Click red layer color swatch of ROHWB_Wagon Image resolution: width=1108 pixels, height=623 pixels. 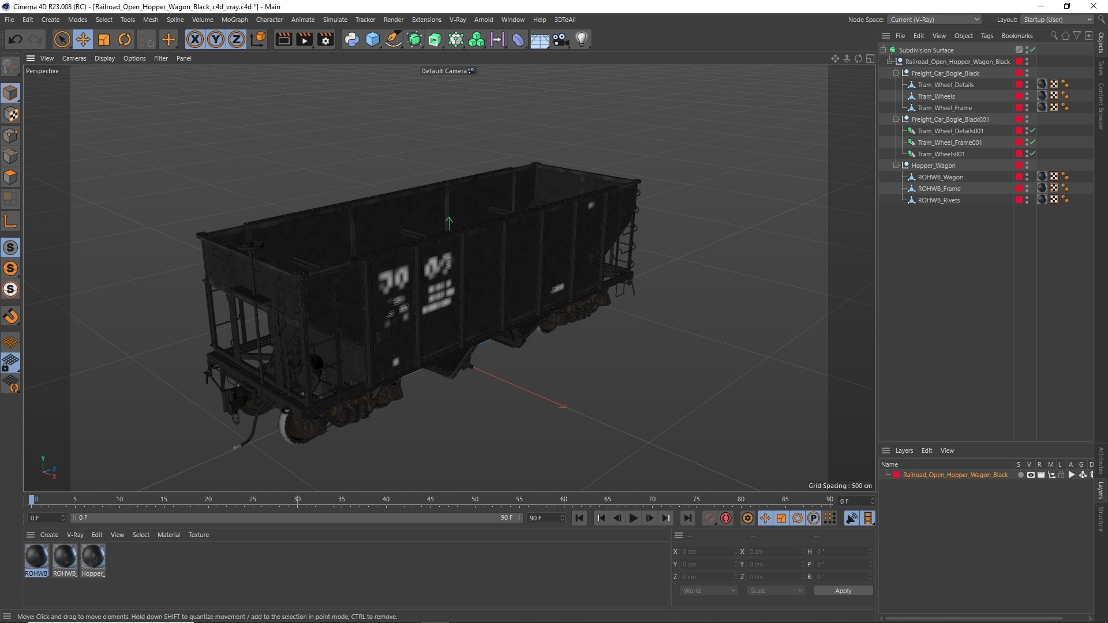(1019, 177)
